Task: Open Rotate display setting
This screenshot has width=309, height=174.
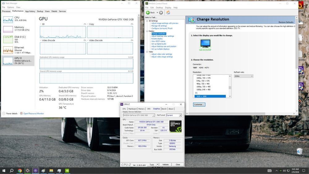Action: pyautogui.click(x=157, y=39)
